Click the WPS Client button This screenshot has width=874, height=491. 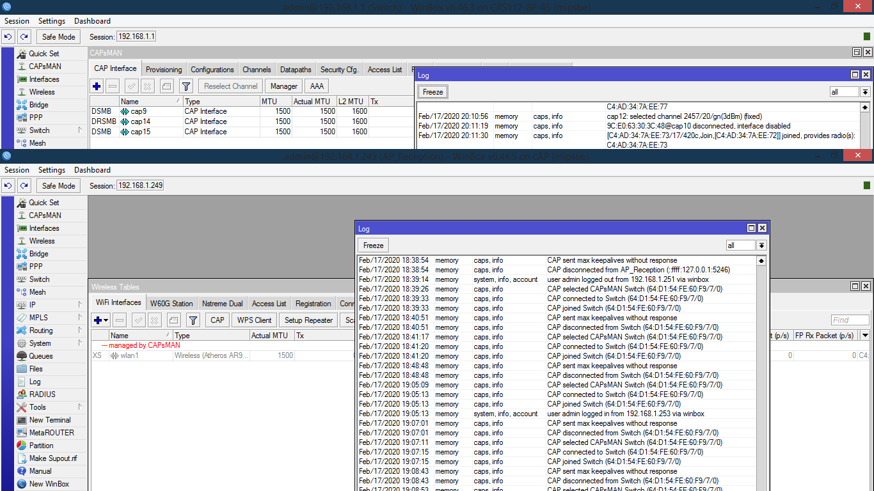[x=254, y=320]
